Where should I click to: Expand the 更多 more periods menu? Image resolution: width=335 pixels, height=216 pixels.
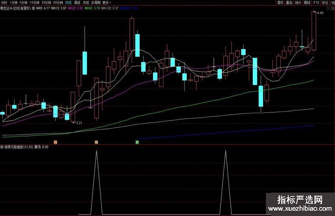click(107, 2)
